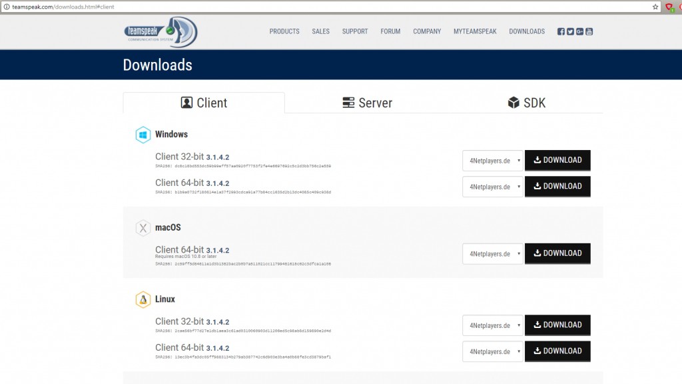The image size is (682, 384).
Task: Switch to the SDK tab
Action: pos(526,103)
